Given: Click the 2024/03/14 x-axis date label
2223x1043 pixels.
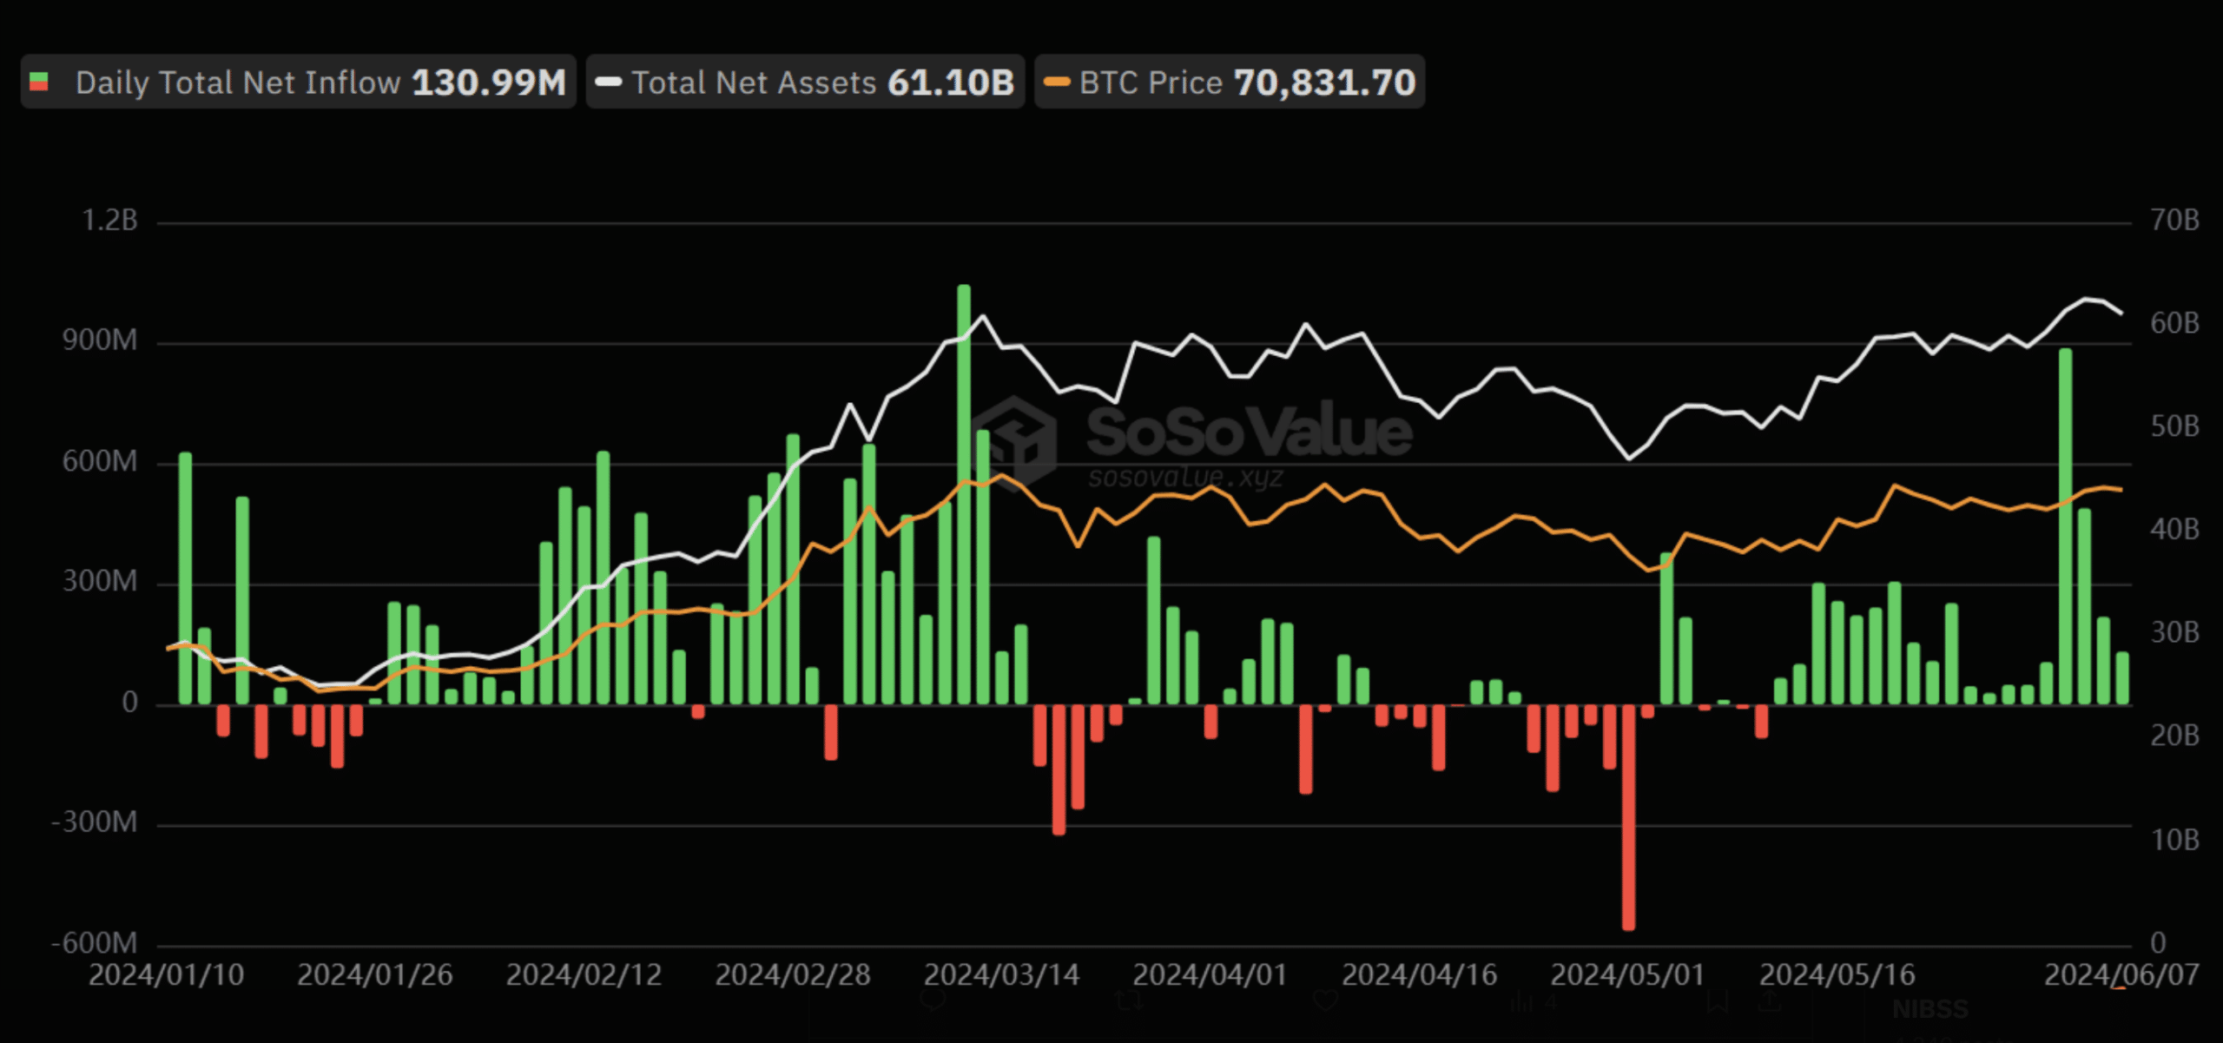Looking at the screenshot, I should (1002, 975).
